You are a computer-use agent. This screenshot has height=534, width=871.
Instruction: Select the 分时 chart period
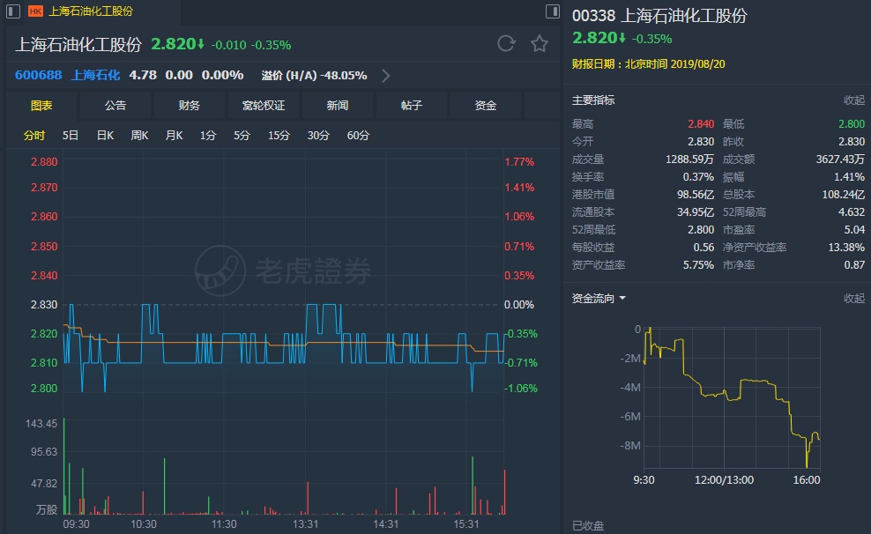coord(33,136)
